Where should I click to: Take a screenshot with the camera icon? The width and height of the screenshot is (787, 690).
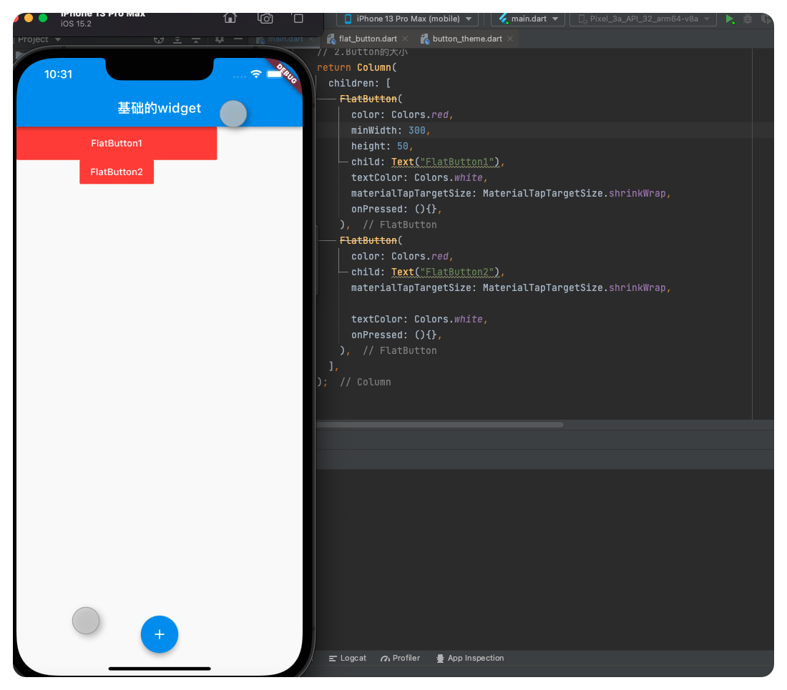coord(265,18)
